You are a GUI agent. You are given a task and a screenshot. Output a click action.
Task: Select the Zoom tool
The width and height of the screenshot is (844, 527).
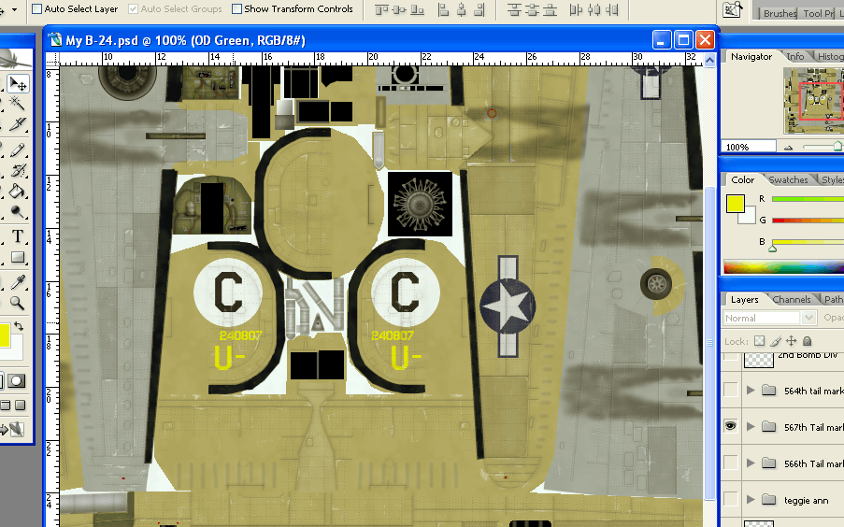click(18, 303)
